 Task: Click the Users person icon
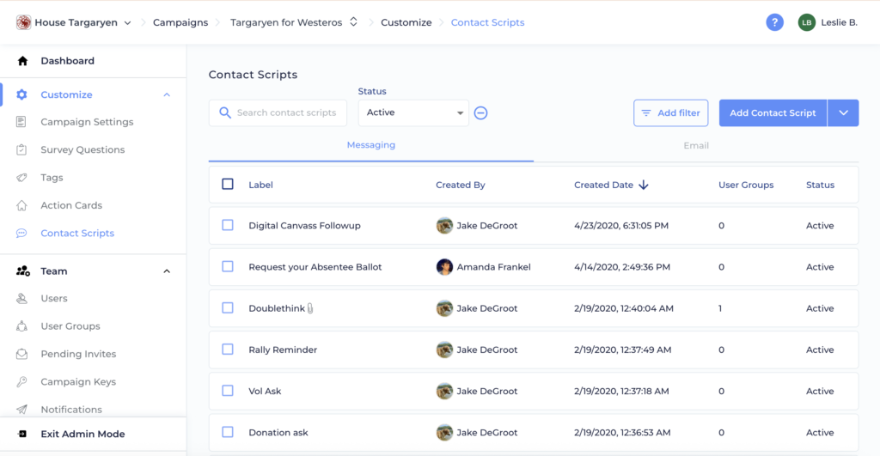pyautogui.click(x=21, y=298)
